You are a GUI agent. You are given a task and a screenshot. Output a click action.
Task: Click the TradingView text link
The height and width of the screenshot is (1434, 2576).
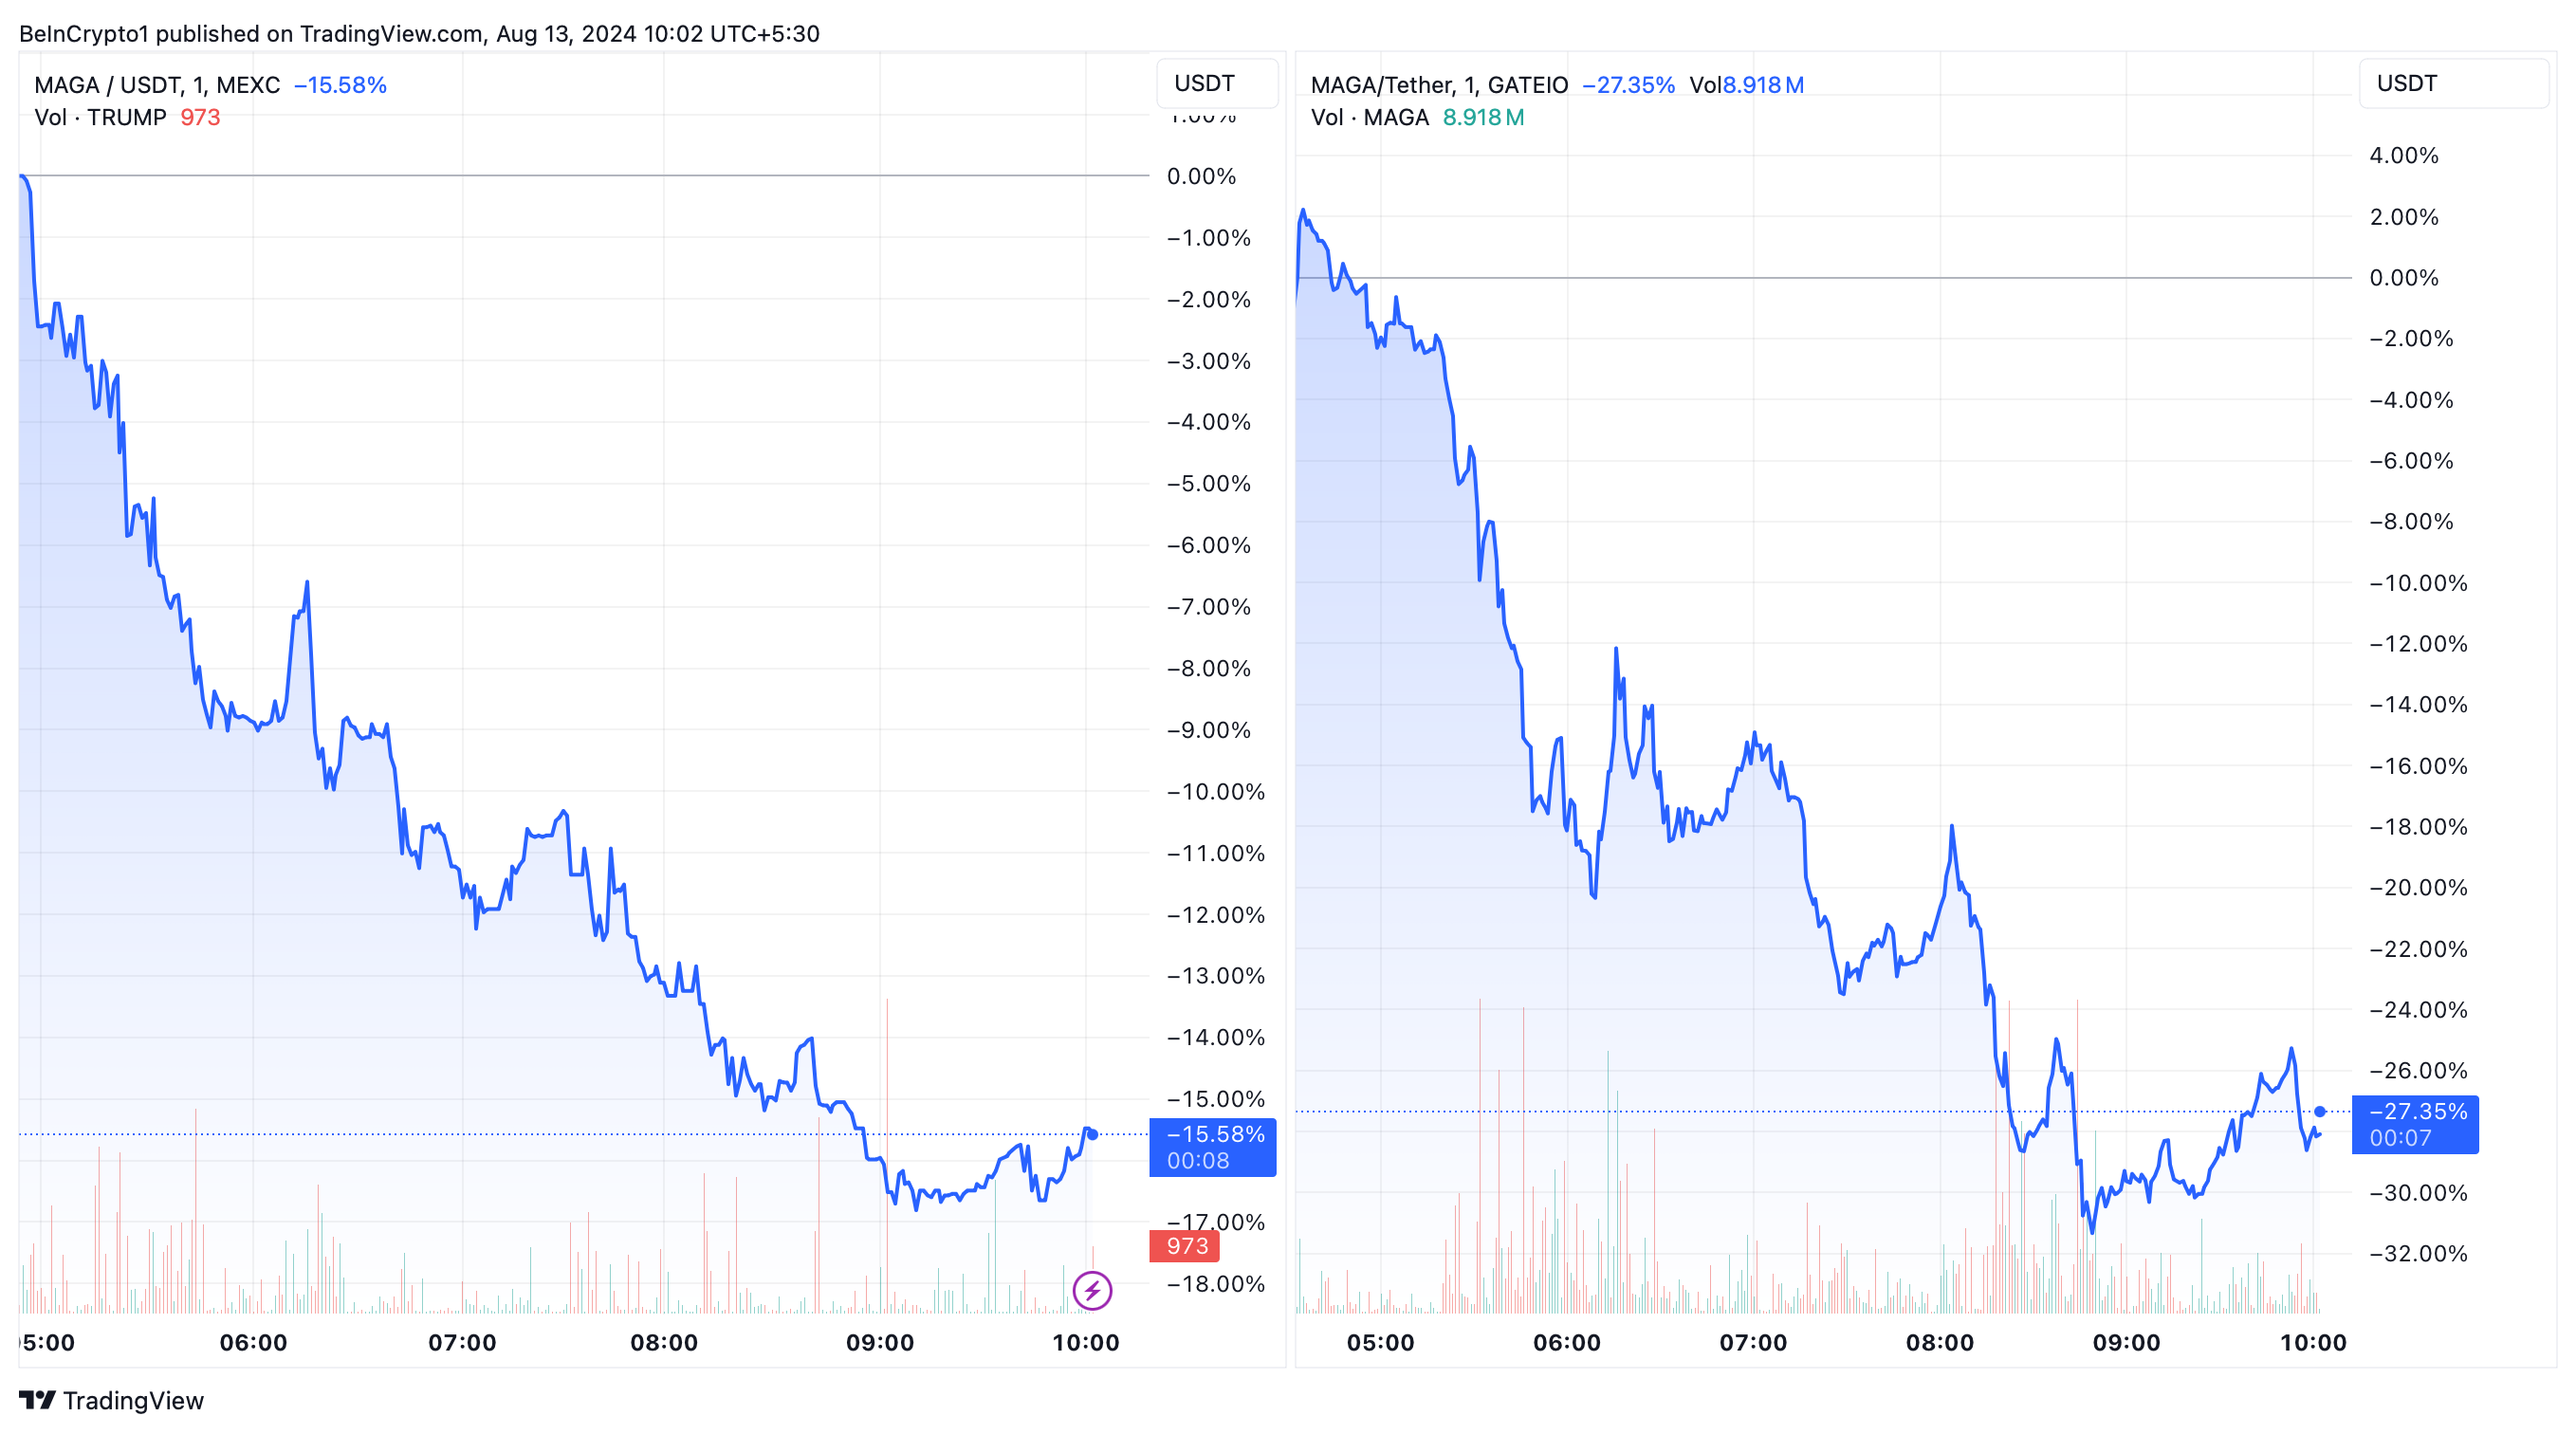133,1400
